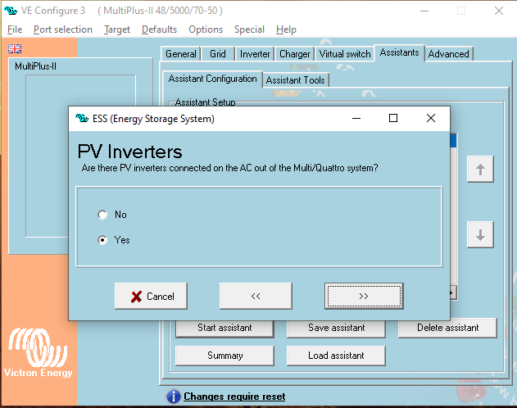Click the Changes require reset link
The height and width of the screenshot is (408, 517).
(234, 397)
